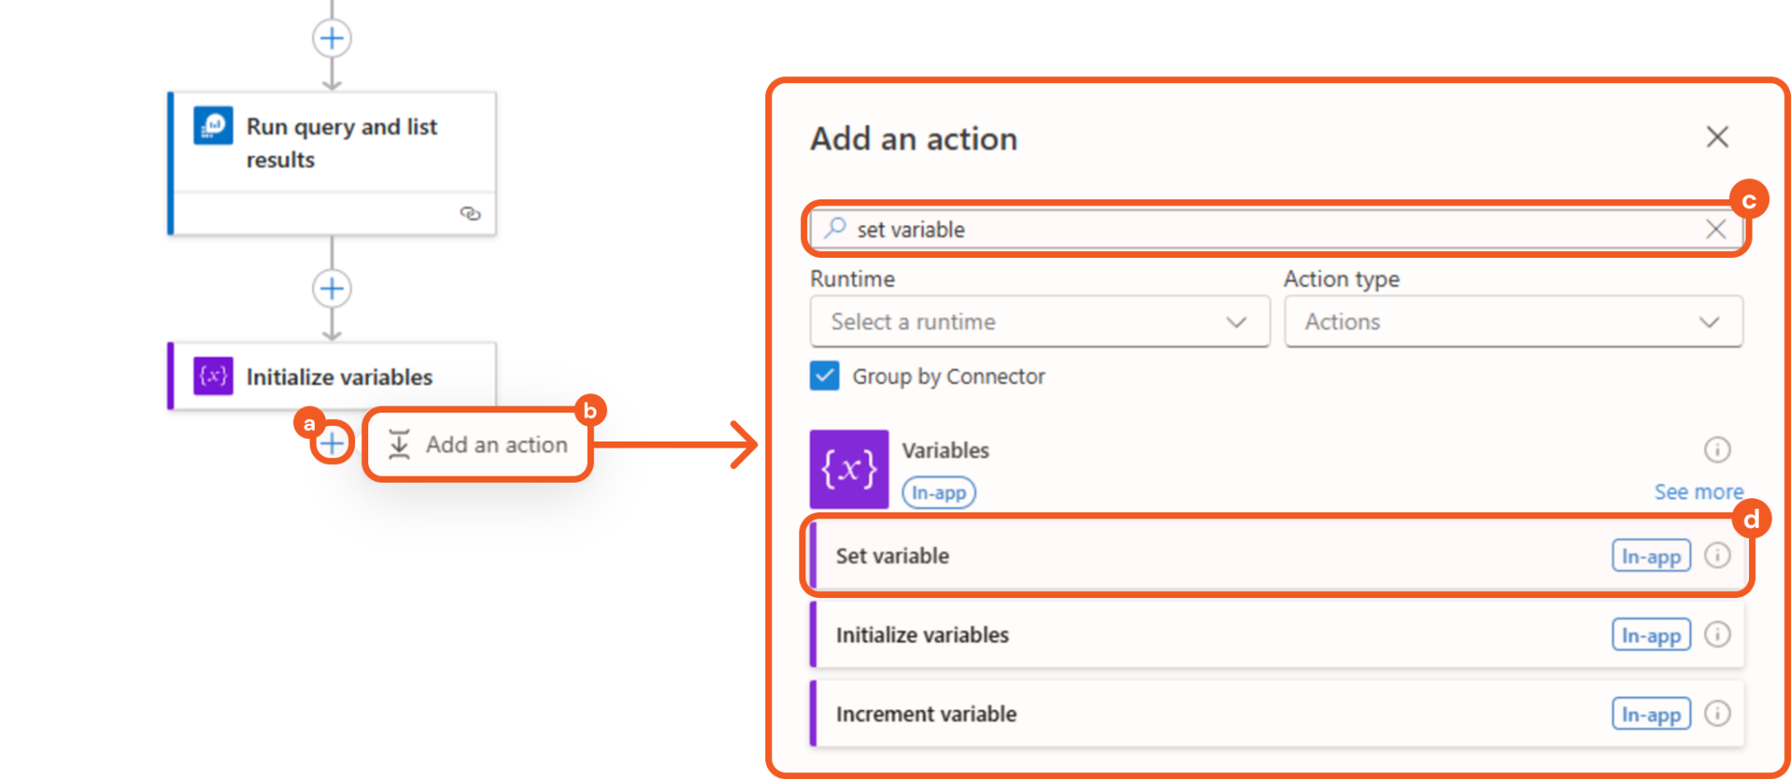
Task: Click the Azure Monitor icon on Run query card
Action: point(213,126)
